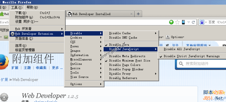Switch to Web Developer Installed tab

pyautogui.click(x=100, y=14)
